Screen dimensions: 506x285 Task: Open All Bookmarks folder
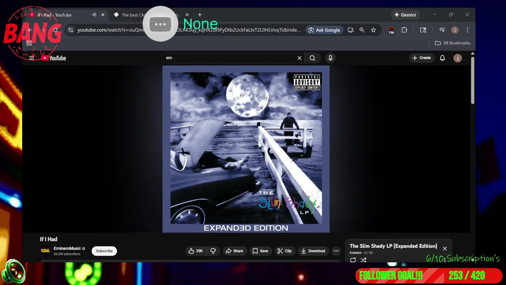[x=453, y=43]
